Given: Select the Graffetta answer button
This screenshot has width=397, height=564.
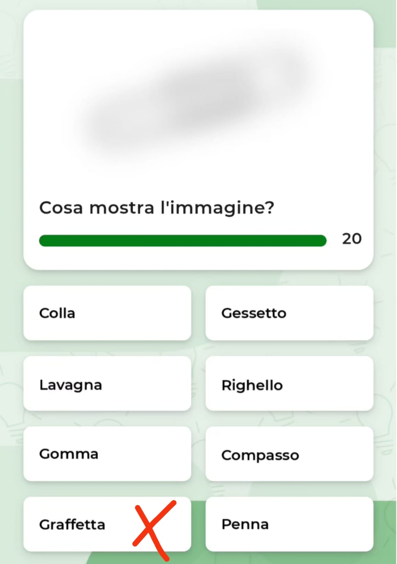Looking at the screenshot, I should (x=107, y=524).
